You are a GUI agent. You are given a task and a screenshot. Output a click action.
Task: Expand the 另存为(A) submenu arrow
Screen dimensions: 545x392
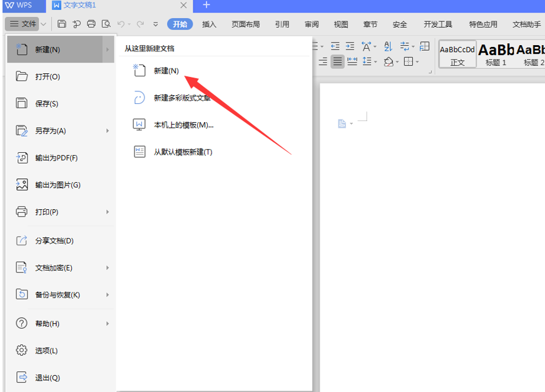(x=108, y=131)
